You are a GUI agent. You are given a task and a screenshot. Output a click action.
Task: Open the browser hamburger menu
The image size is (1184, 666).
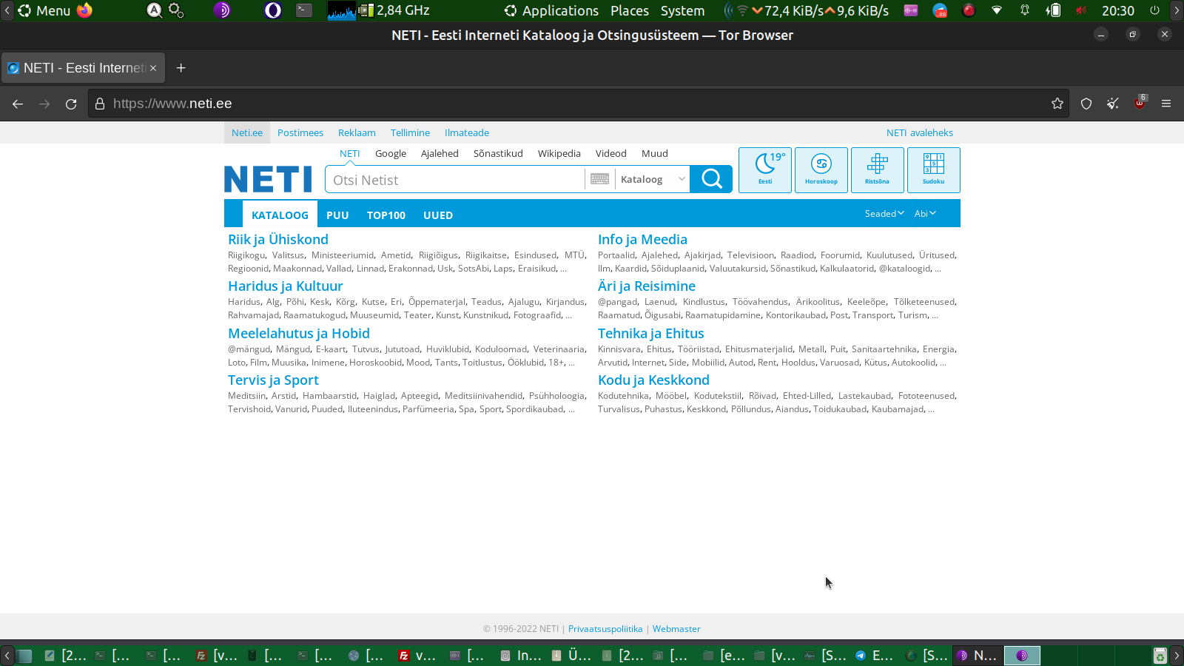pyautogui.click(x=1166, y=104)
